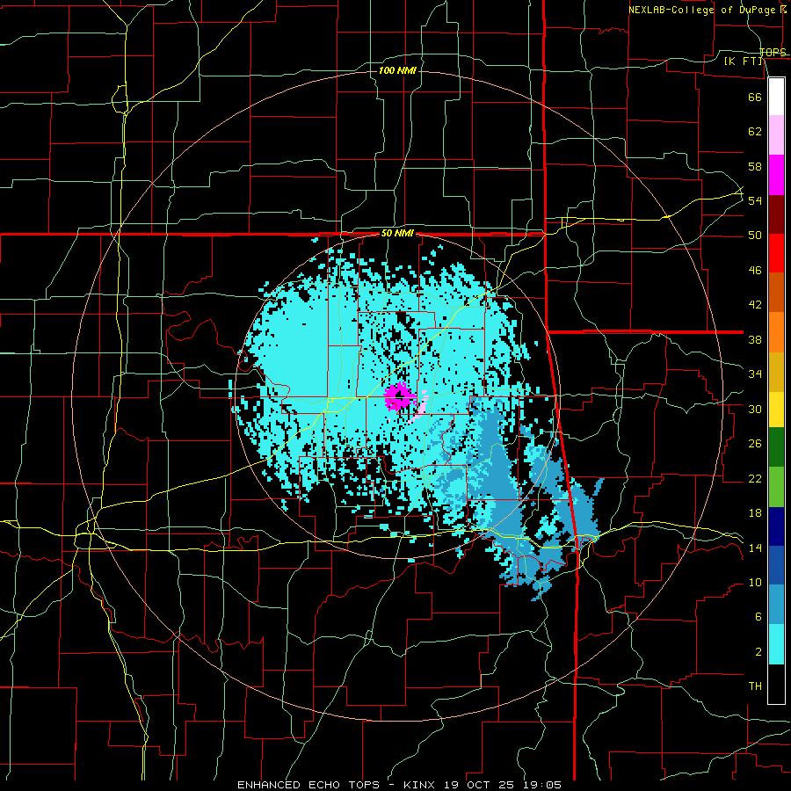This screenshot has height=791, width=791.
Task: Click the legend value 34
Action: (755, 374)
